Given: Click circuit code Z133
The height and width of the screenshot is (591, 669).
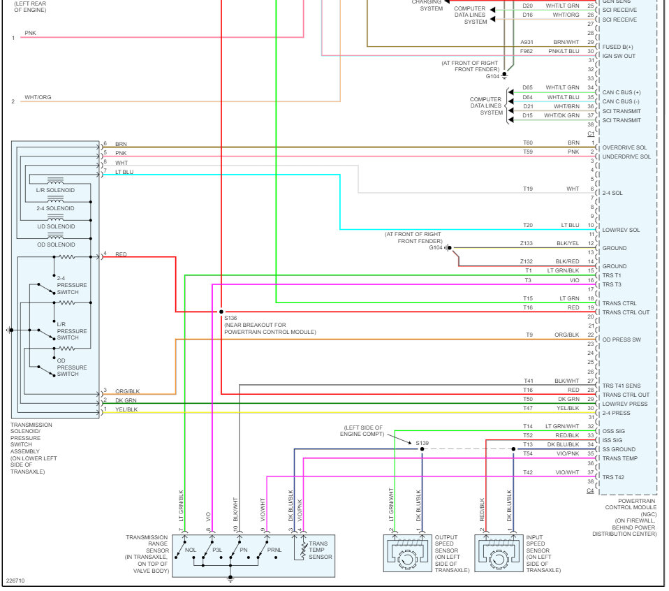Looking at the screenshot, I should tap(526, 243).
